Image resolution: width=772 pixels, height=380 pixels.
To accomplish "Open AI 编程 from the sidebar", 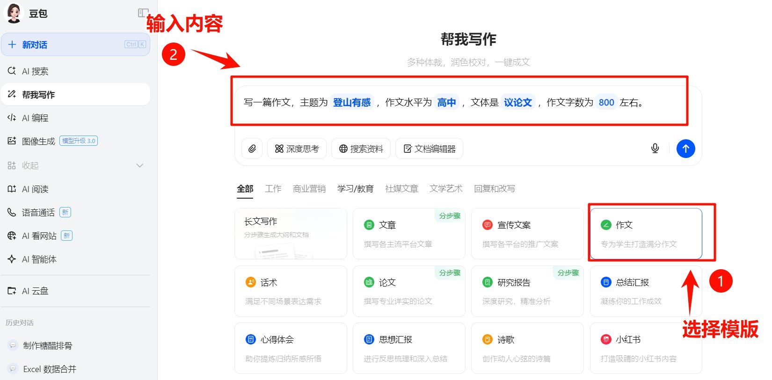I will 35,118.
